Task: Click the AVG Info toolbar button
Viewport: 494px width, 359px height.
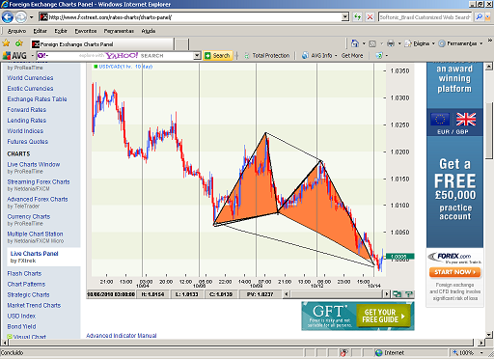Action: pyautogui.click(x=317, y=56)
